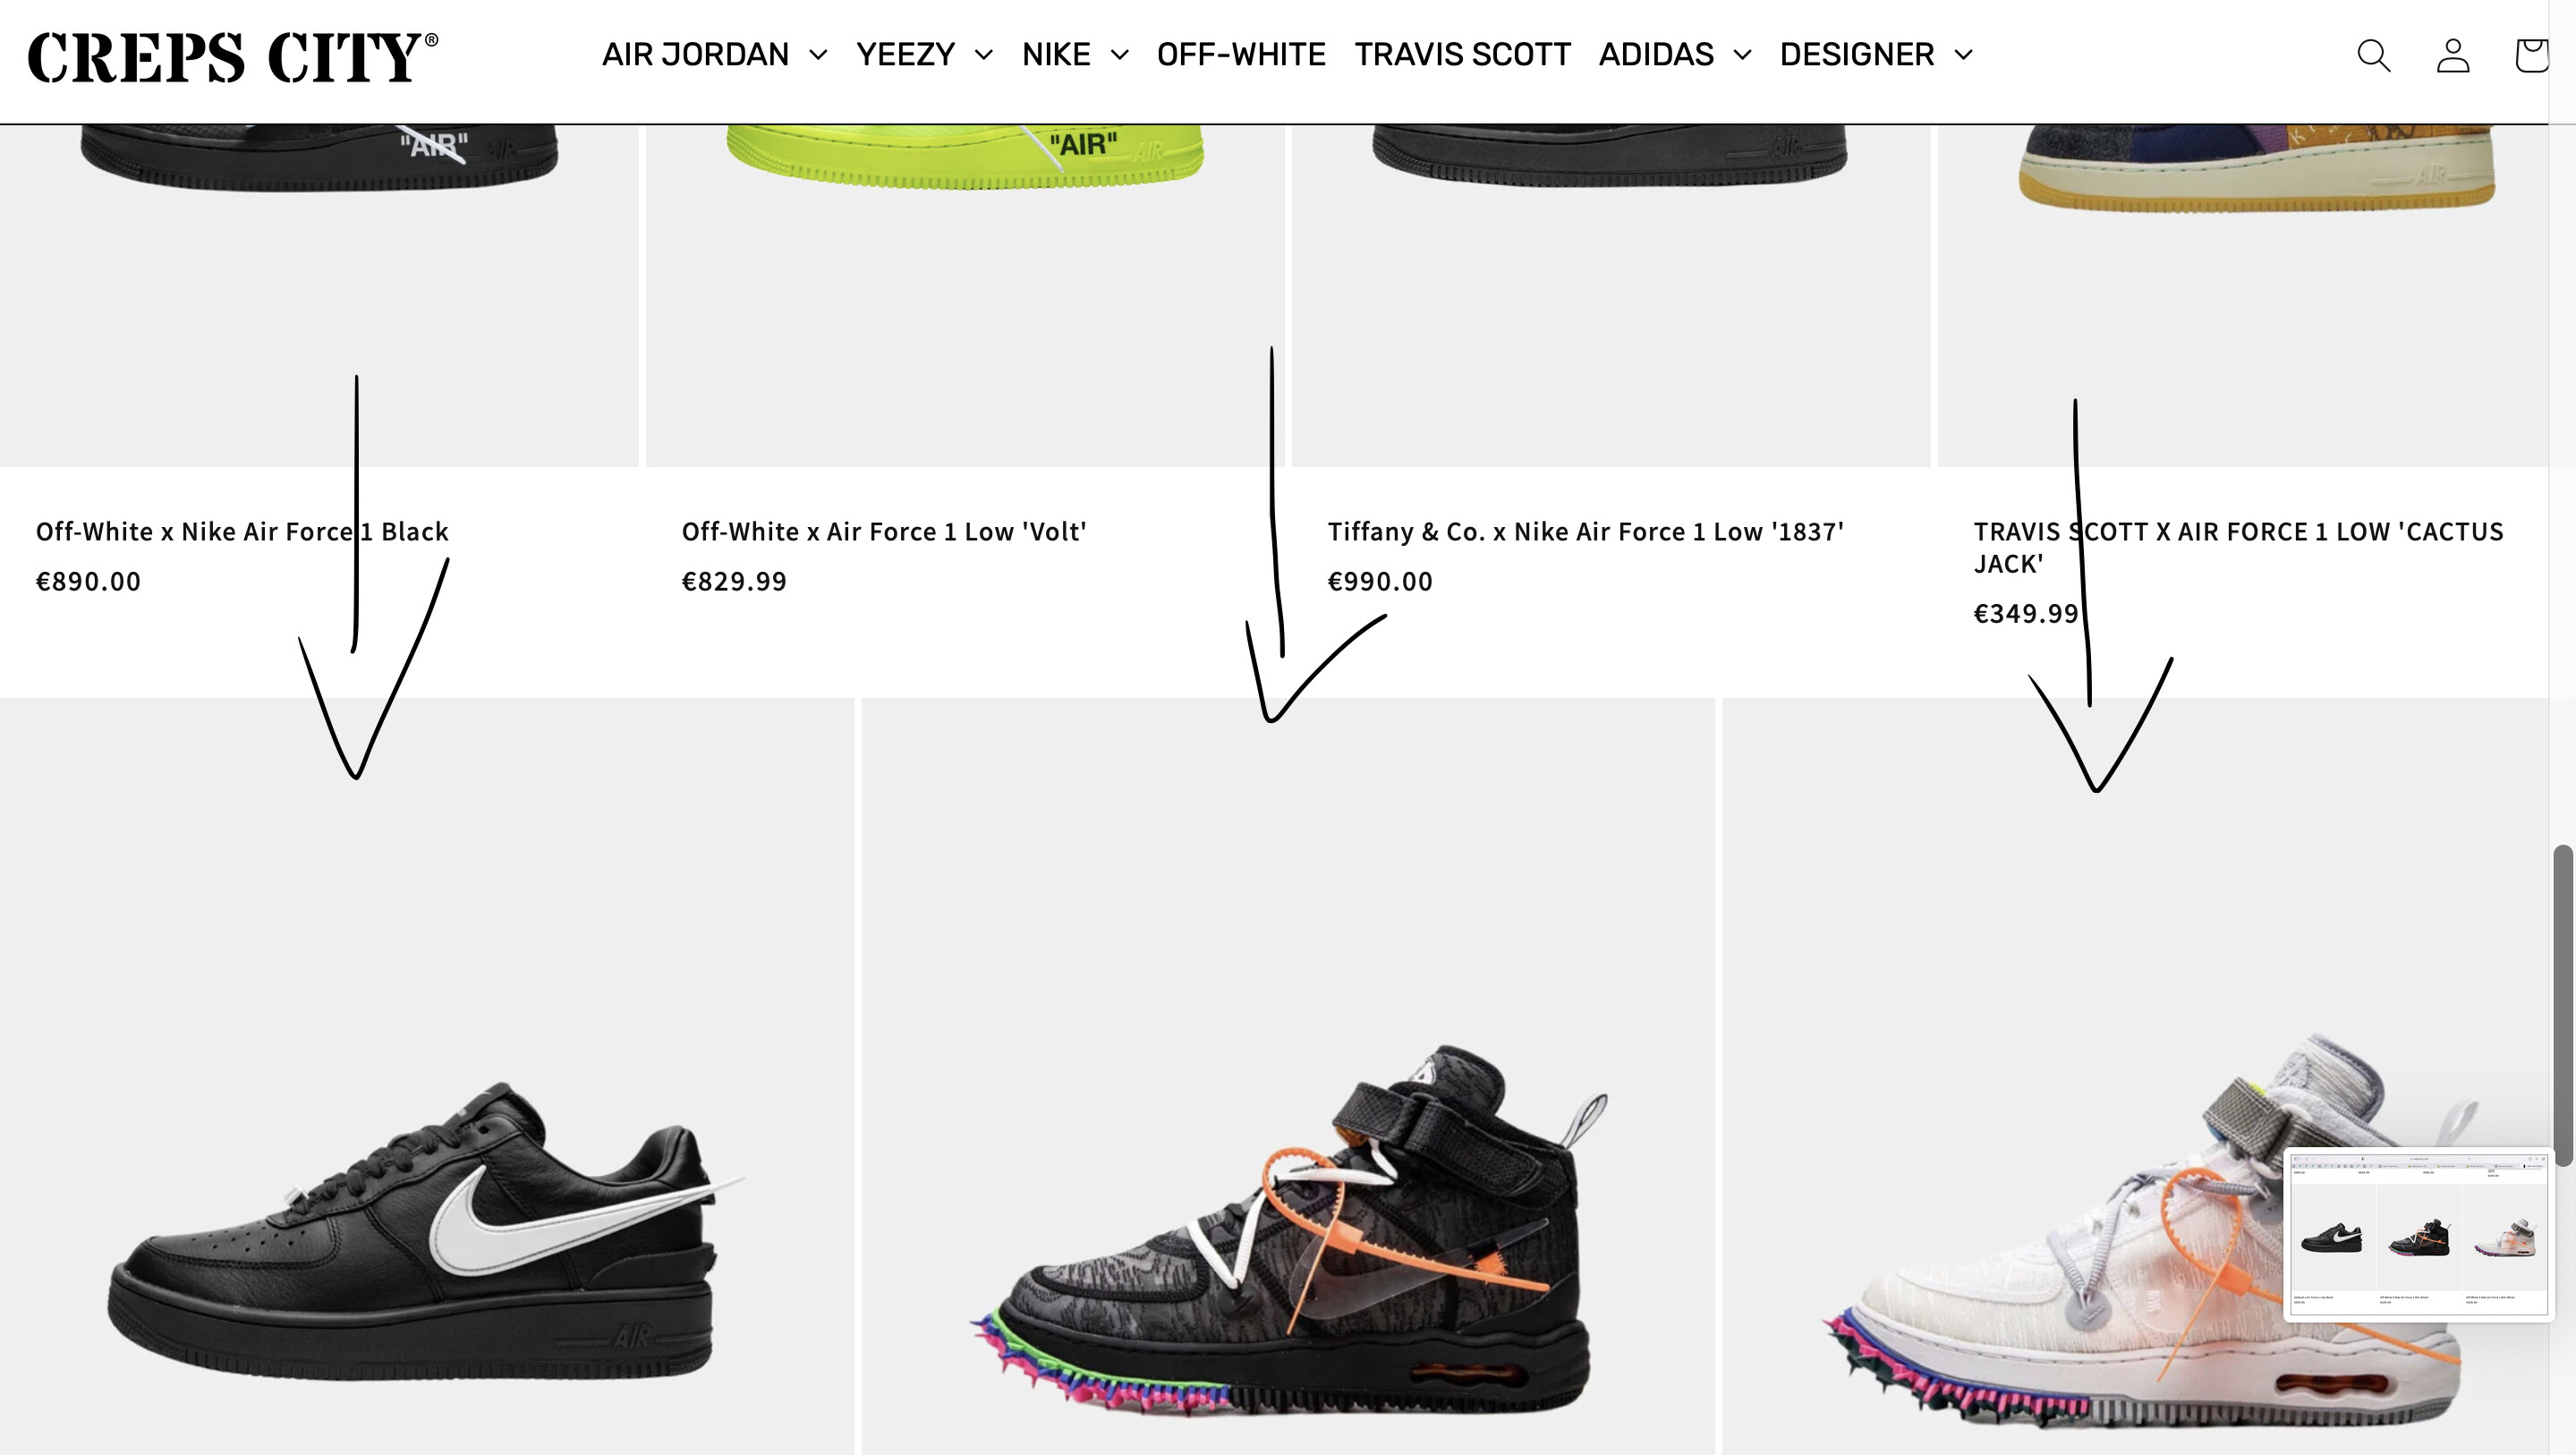The image size is (2576, 1455).
Task: Open the account login icon
Action: pyautogui.click(x=2453, y=55)
